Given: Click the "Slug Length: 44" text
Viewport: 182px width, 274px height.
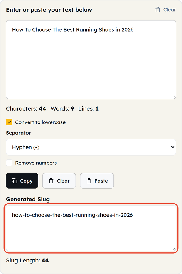Looking at the screenshot, I should point(28,261).
